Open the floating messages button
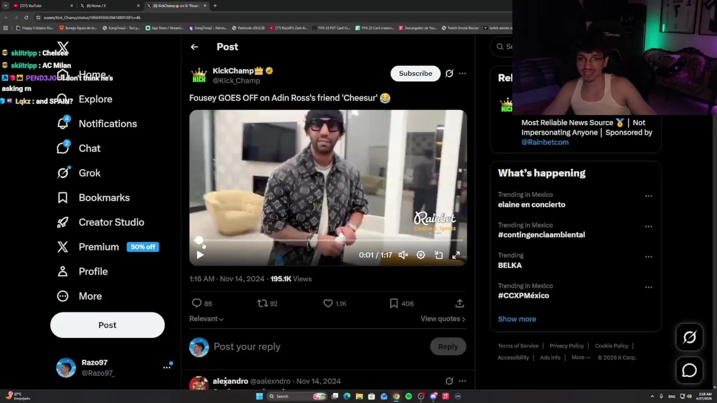Image resolution: width=717 pixels, height=403 pixels. 690,371
